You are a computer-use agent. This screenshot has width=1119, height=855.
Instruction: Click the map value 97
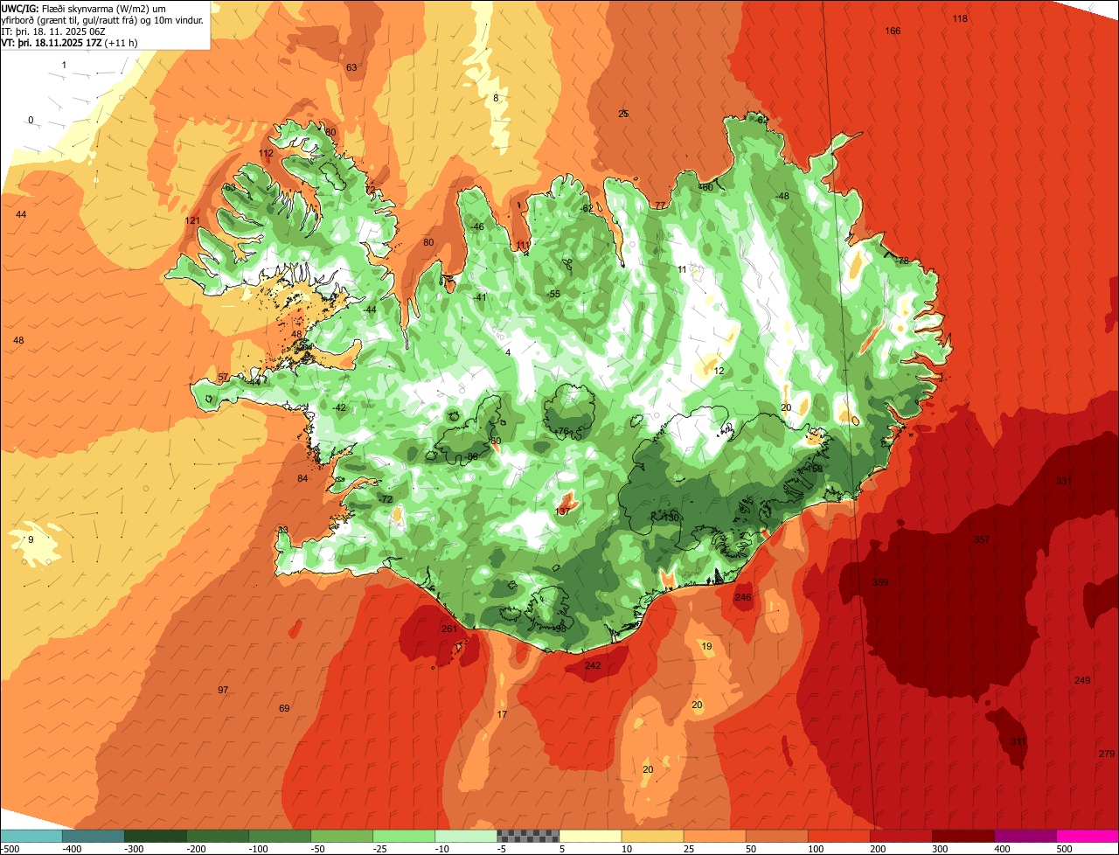pyautogui.click(x=223, y=690)
